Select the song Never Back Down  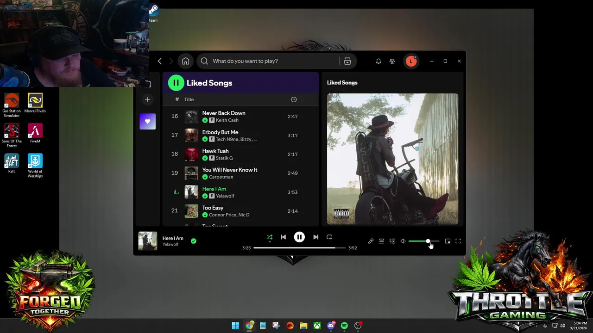tap(224, 113)
